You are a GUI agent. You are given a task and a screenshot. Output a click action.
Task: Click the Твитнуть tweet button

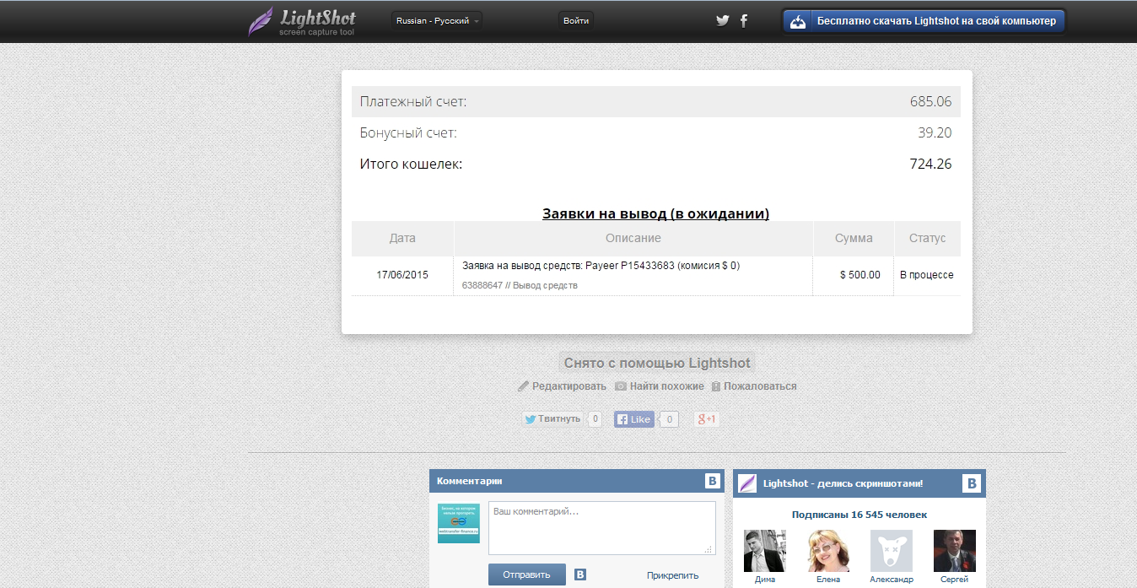coord(552,419)
